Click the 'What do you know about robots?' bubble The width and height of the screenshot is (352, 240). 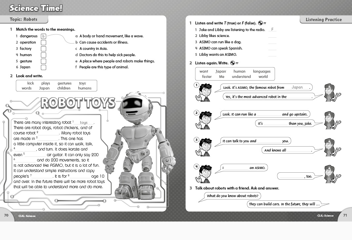pyautogui.click(x=232, y=196)
